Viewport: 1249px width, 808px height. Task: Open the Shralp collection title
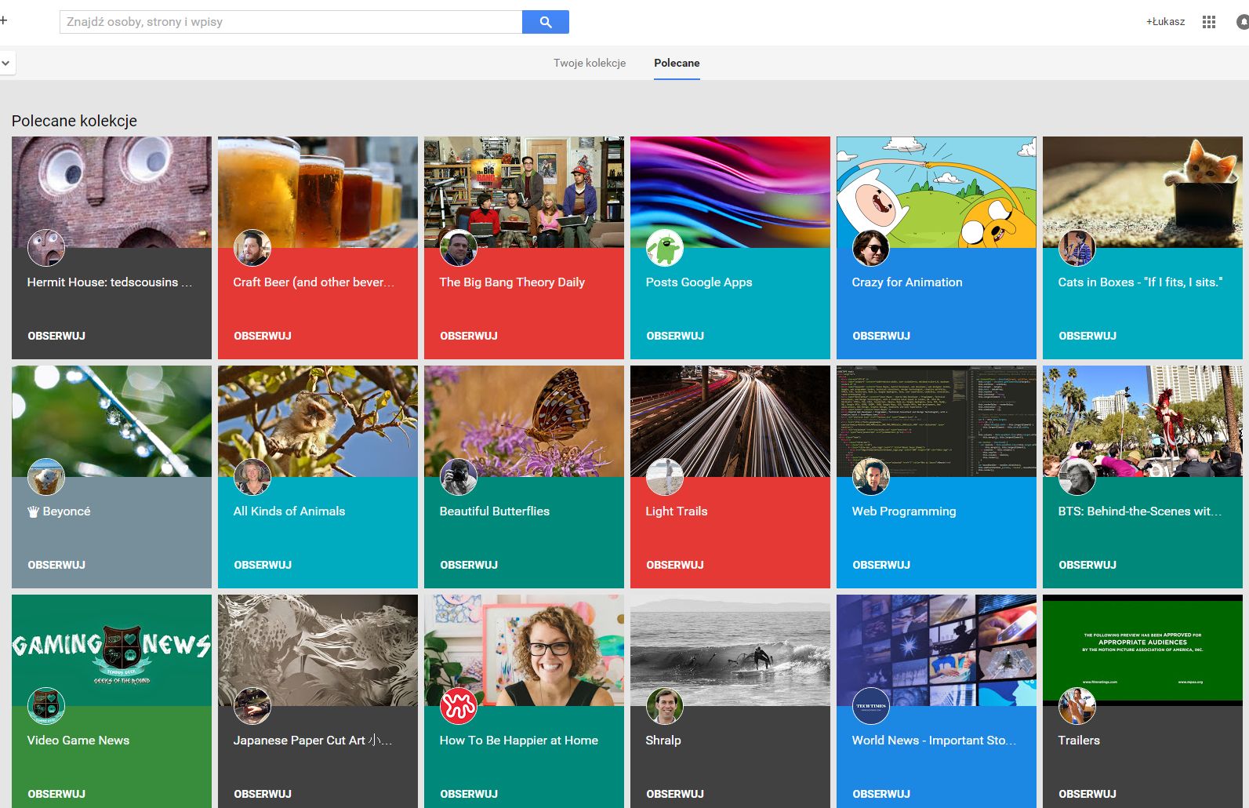click(x=663, y=741)
